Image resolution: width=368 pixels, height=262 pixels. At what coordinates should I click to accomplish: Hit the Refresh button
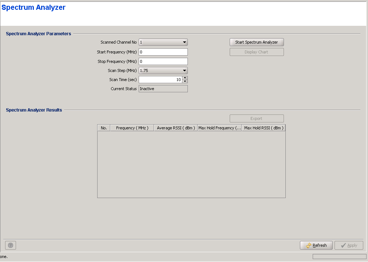pyautogui.click(x=316, y=245)
